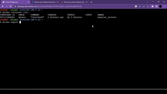Click the NAMES column header
The width and height of the screenshot is (167, 94).
tap(101, 15)
